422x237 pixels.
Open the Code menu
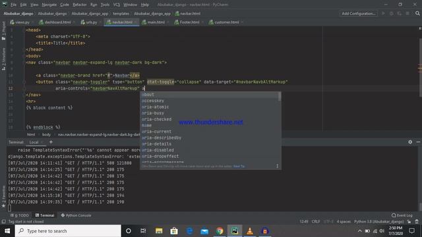[65, 5]
